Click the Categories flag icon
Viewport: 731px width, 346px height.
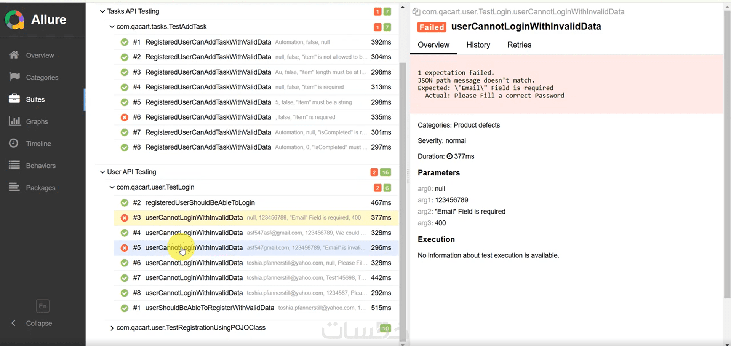(x=14, y=77)
